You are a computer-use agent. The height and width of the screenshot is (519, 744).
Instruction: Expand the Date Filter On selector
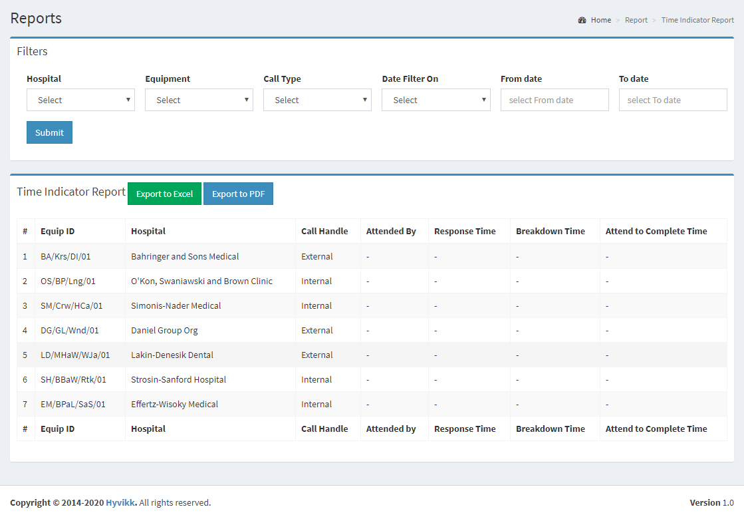tap(436, 100)
